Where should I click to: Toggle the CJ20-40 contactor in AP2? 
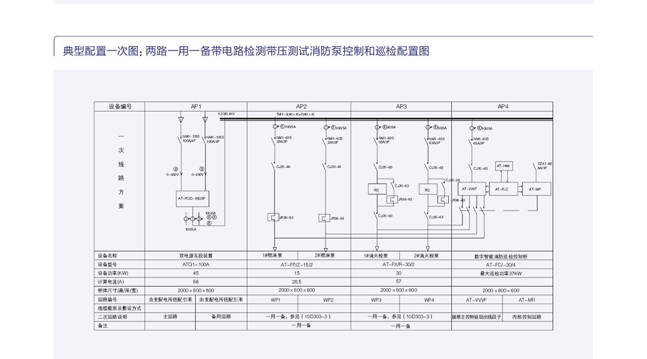click(x=274, y=166)
